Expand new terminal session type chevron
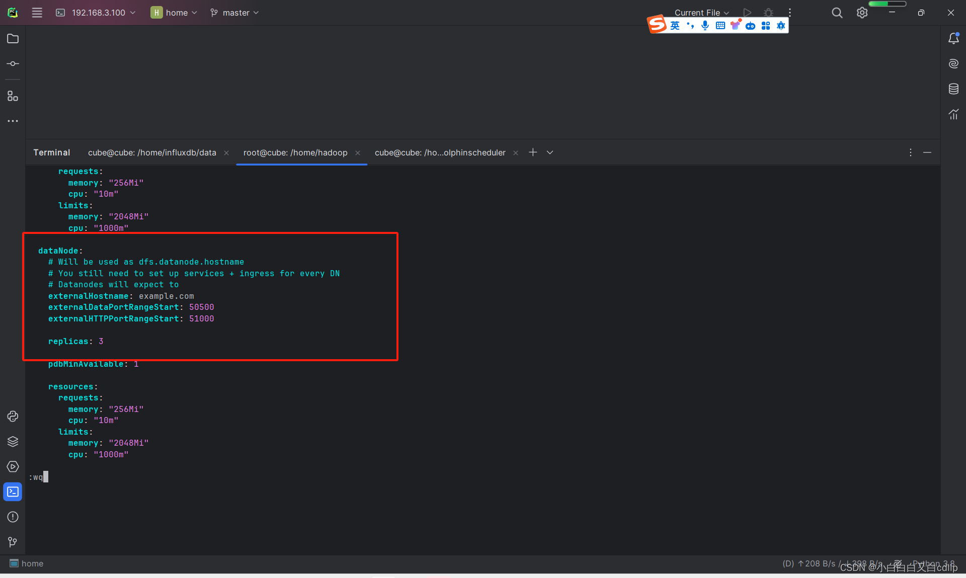Screen dimensions: 966x578 coord(550,152)
